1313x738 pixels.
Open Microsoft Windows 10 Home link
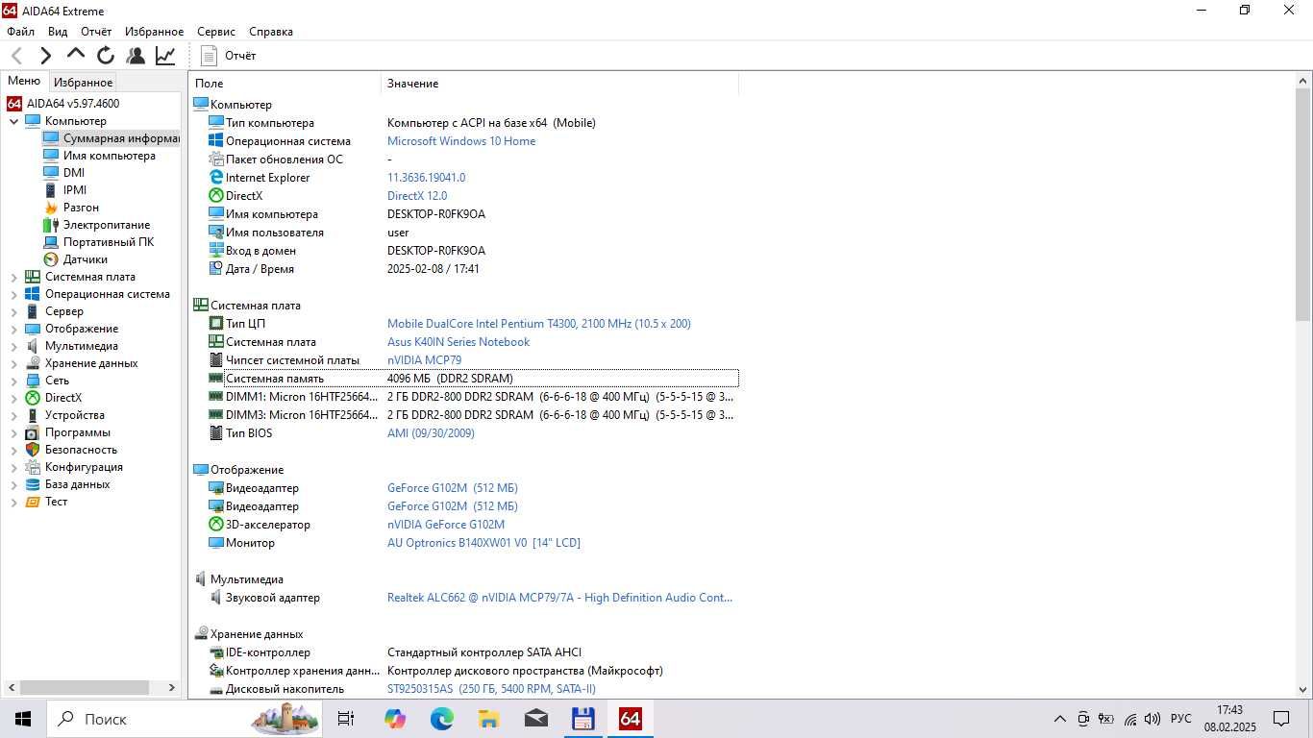pyautogui.click(x=461, y=141)
